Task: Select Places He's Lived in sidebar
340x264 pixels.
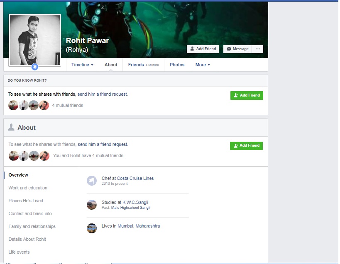Action: (26, 201)
